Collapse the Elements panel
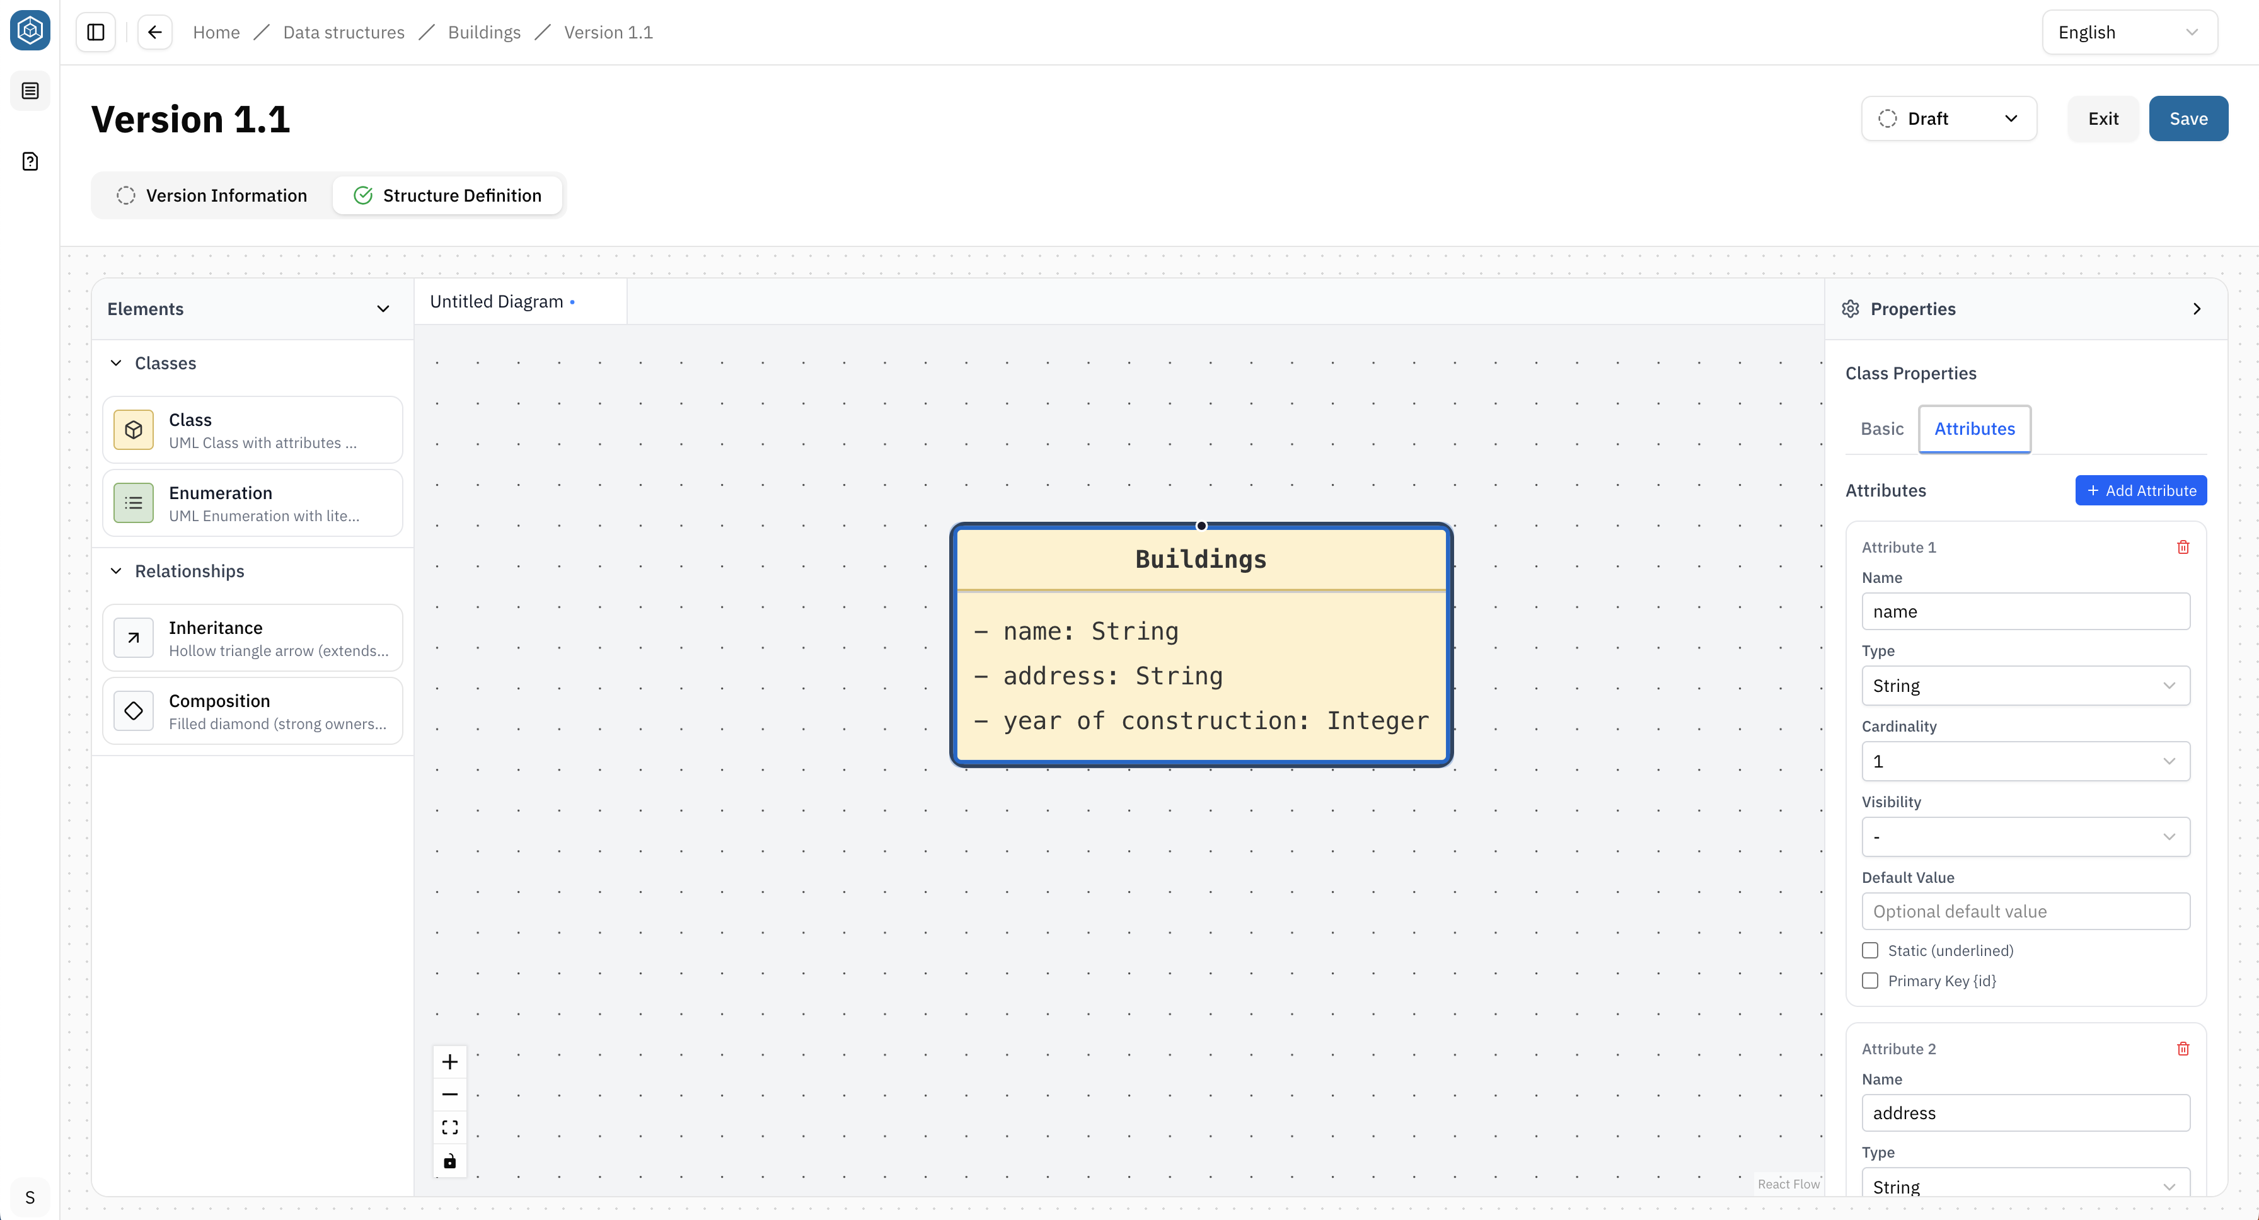The image size is (2259, 1220). (x=383, y=309)
